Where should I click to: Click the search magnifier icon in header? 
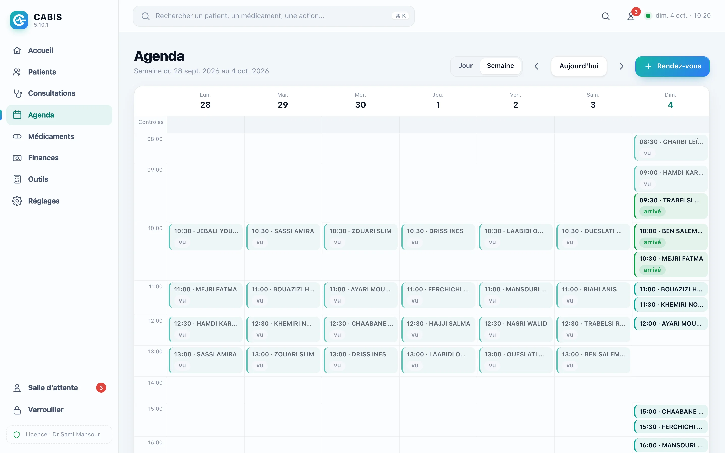606,16
